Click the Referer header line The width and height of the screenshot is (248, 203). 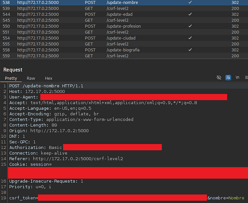[x=66, y=159]
